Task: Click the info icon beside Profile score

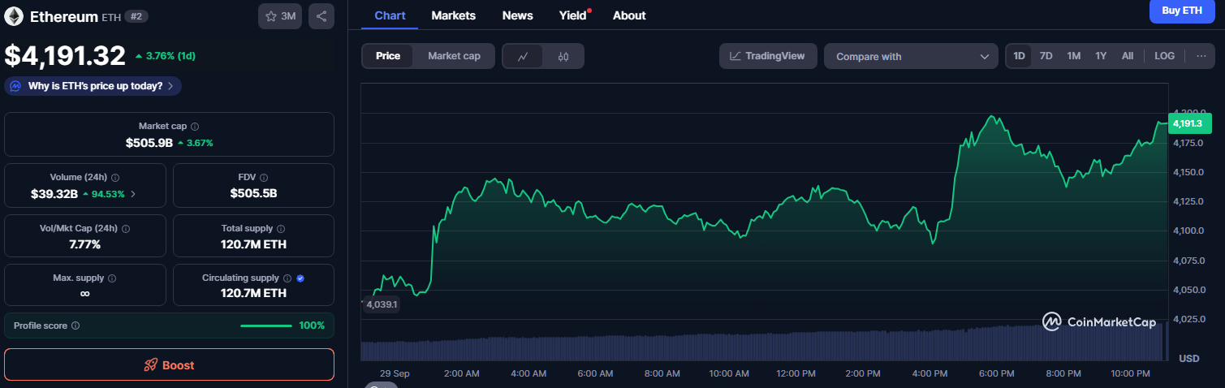Action: tap(75, 325)
